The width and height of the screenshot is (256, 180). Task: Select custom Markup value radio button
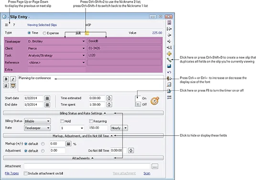tap(43, 144)
